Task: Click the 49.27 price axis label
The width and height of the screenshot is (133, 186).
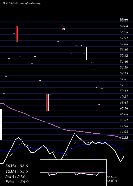Action: [x=124, y=96]
